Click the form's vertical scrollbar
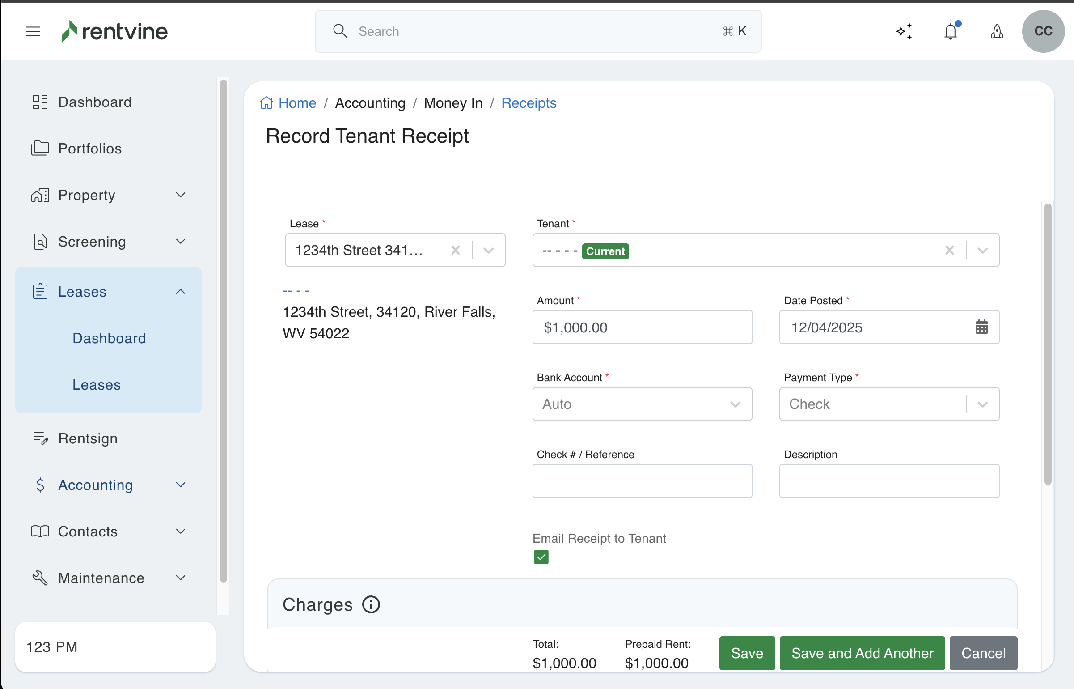 pos(1047,344)
